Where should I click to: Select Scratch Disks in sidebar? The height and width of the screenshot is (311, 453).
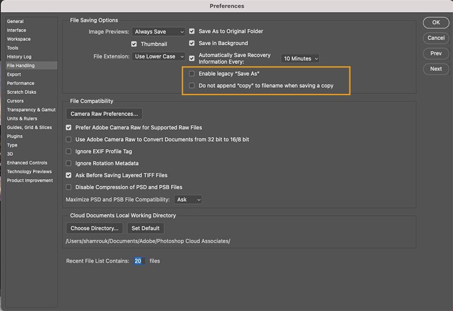[x=22, y=92]
